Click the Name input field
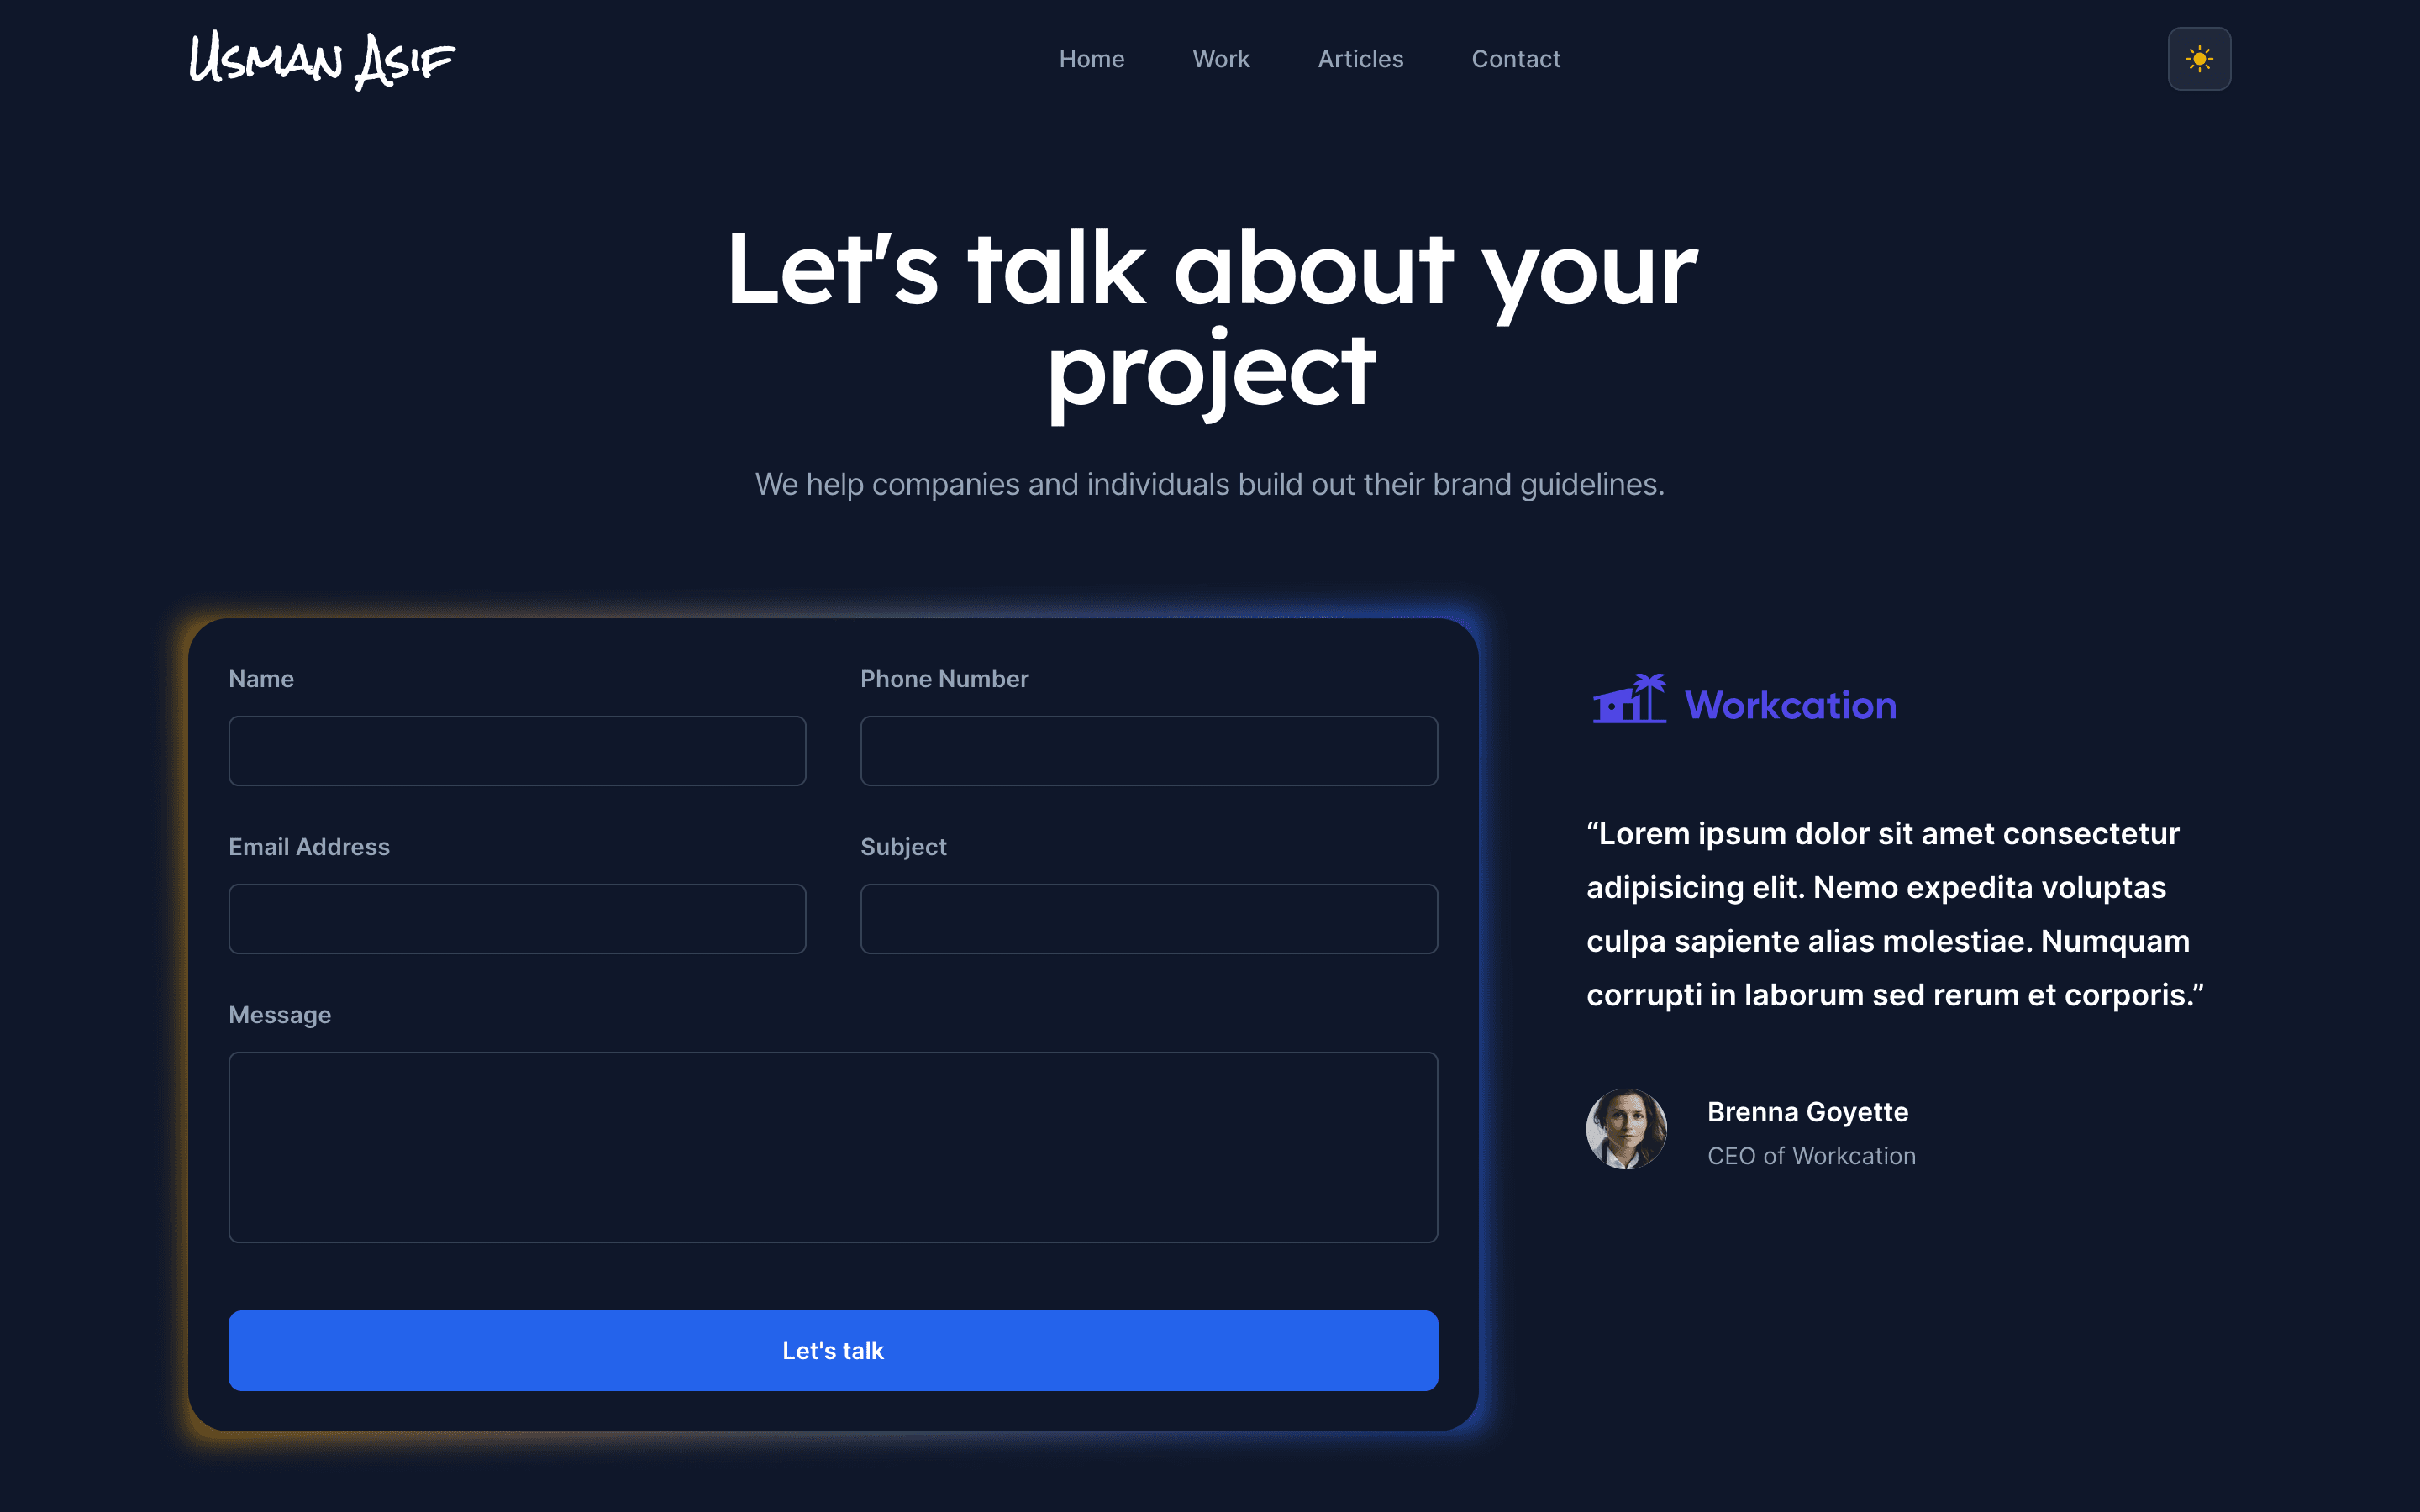 [x=518, y=749]
